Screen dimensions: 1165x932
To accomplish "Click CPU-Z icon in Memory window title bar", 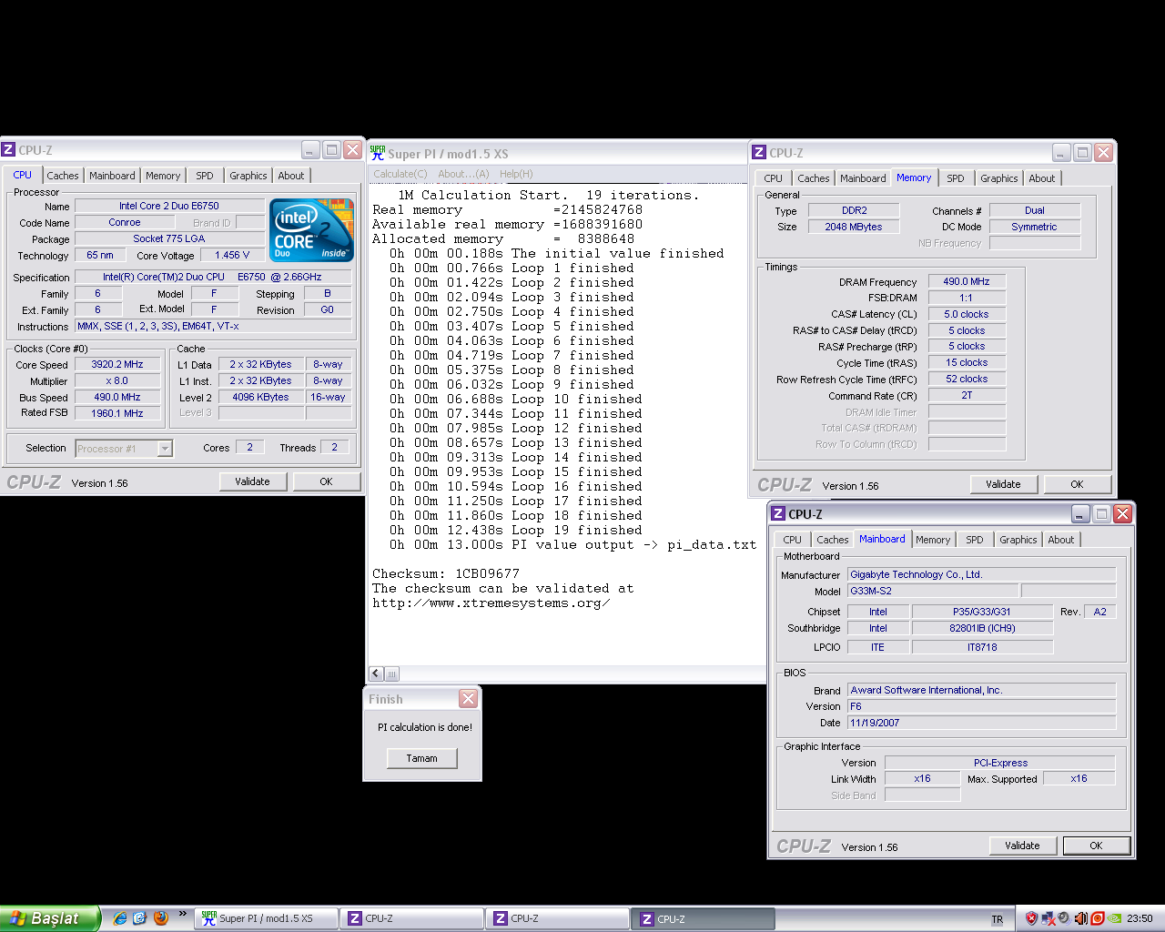I will point(759,153).
